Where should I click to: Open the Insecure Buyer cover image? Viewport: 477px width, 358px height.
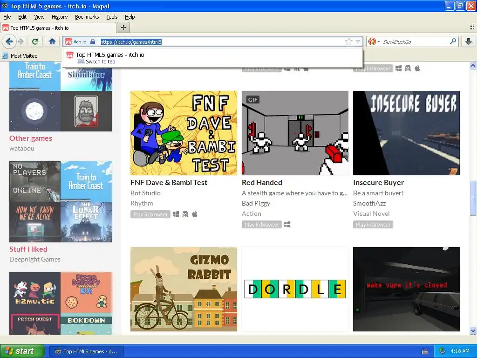406,133
